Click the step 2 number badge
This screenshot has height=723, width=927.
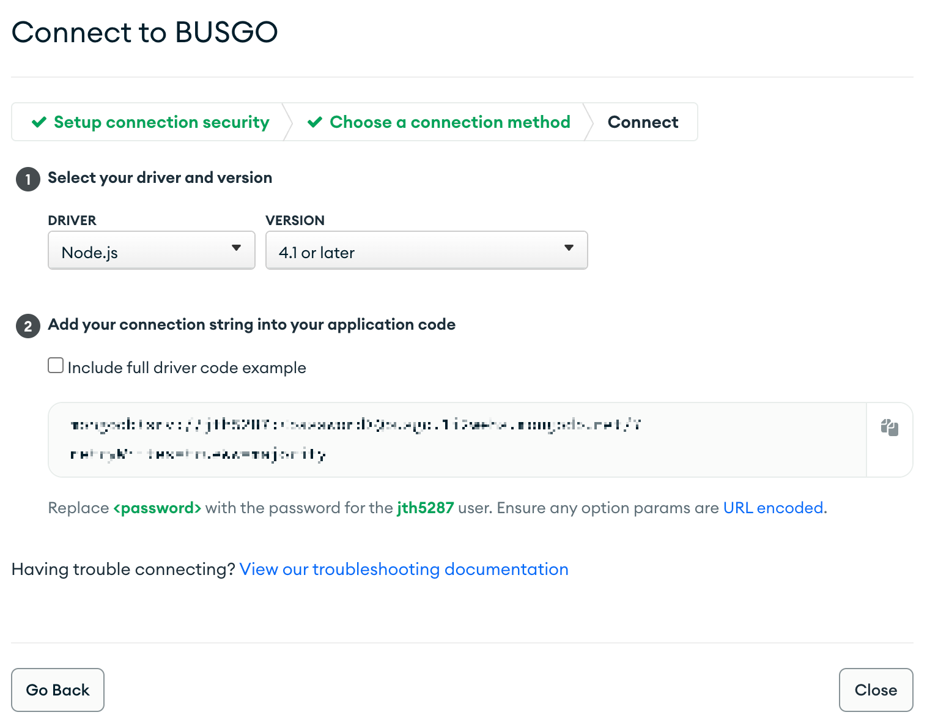[28, 326]
